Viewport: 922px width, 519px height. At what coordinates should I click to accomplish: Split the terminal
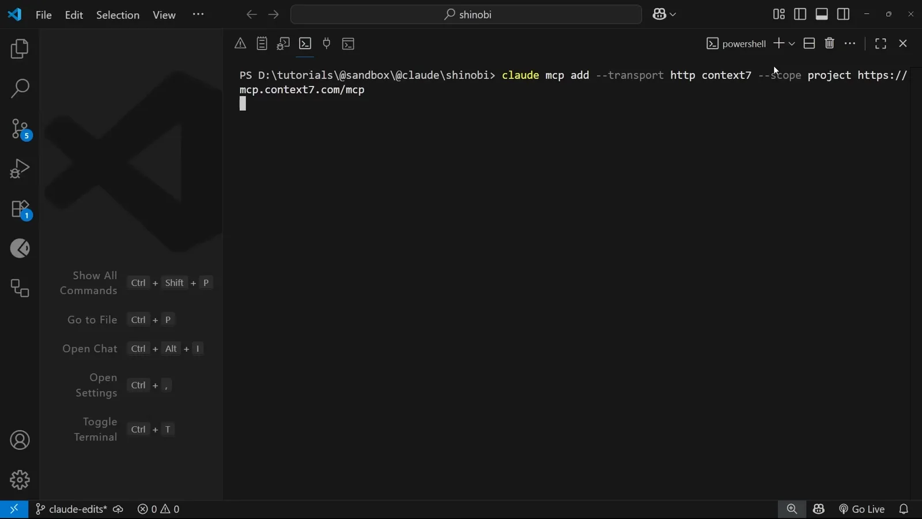click(809, 44)
